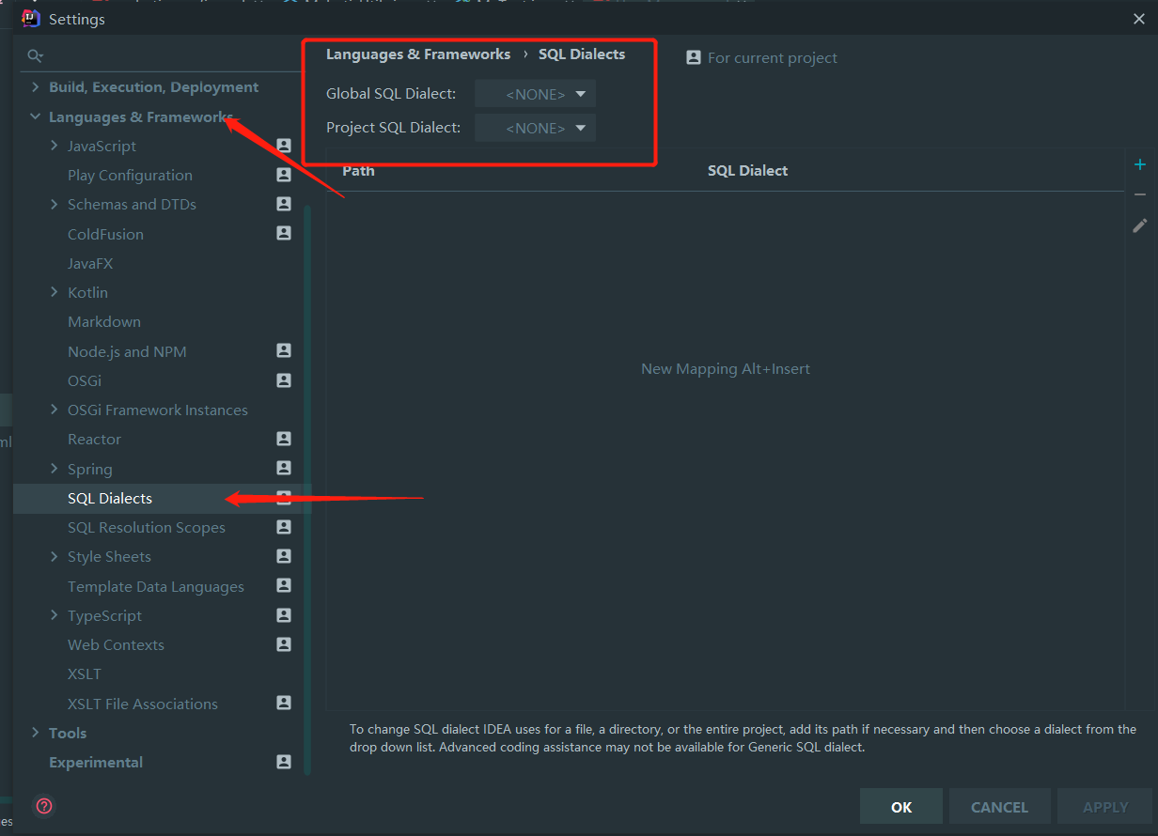Select SQL Resolution Scopes page

tap(147, 527)
